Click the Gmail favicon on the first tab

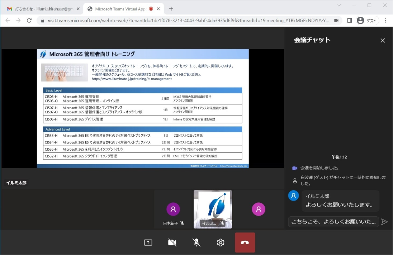[10, 9]
